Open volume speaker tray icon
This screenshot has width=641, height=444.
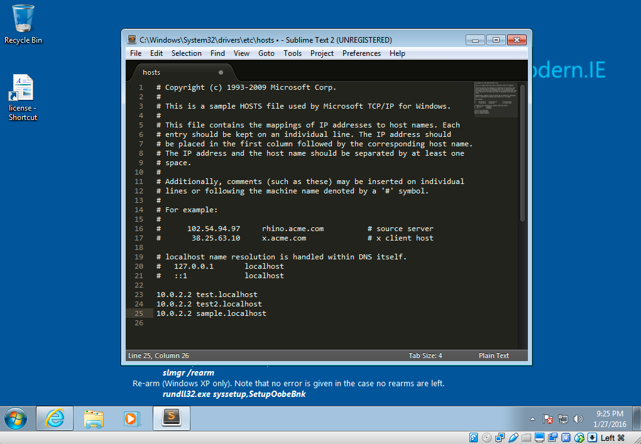578,419
